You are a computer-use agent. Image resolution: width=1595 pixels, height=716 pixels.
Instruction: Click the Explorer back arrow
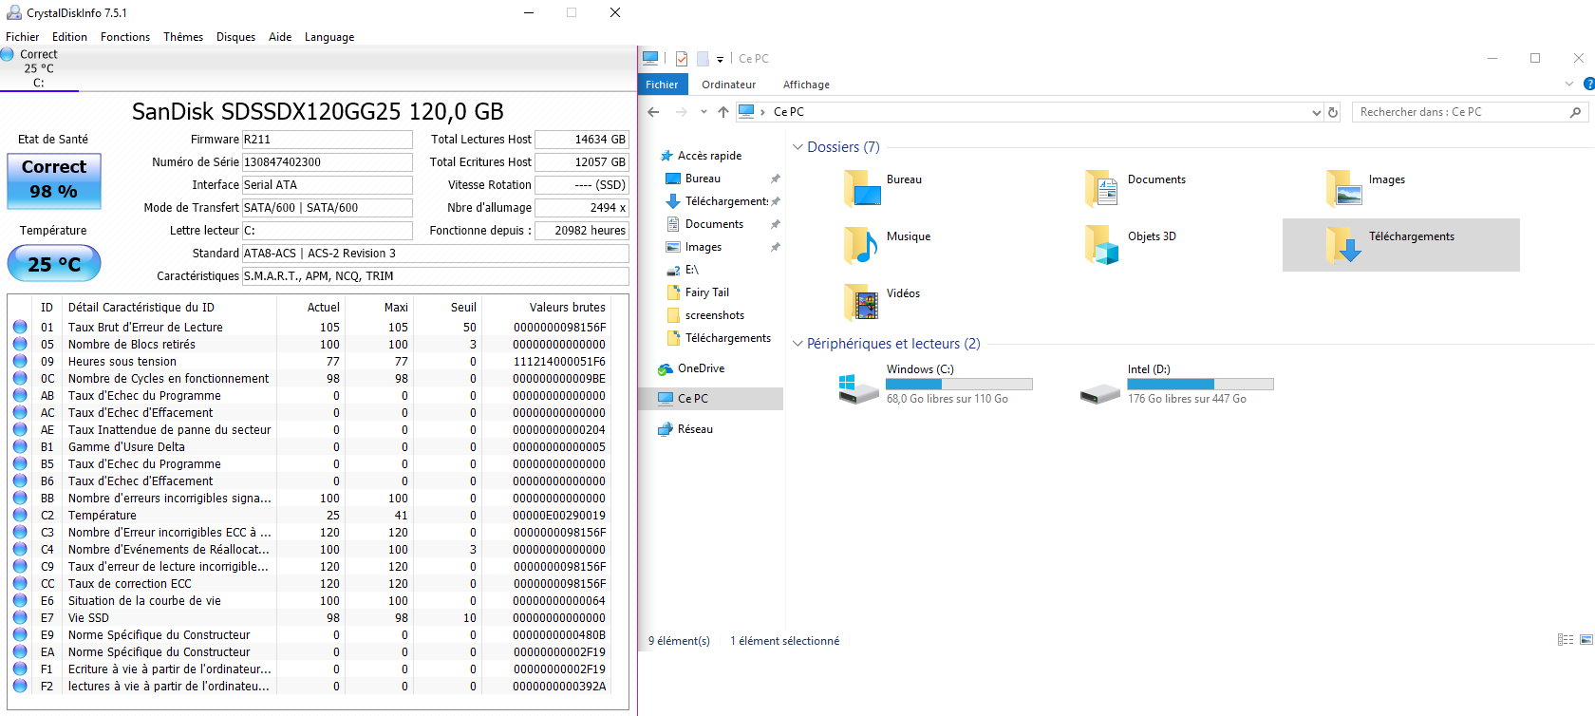653,112
